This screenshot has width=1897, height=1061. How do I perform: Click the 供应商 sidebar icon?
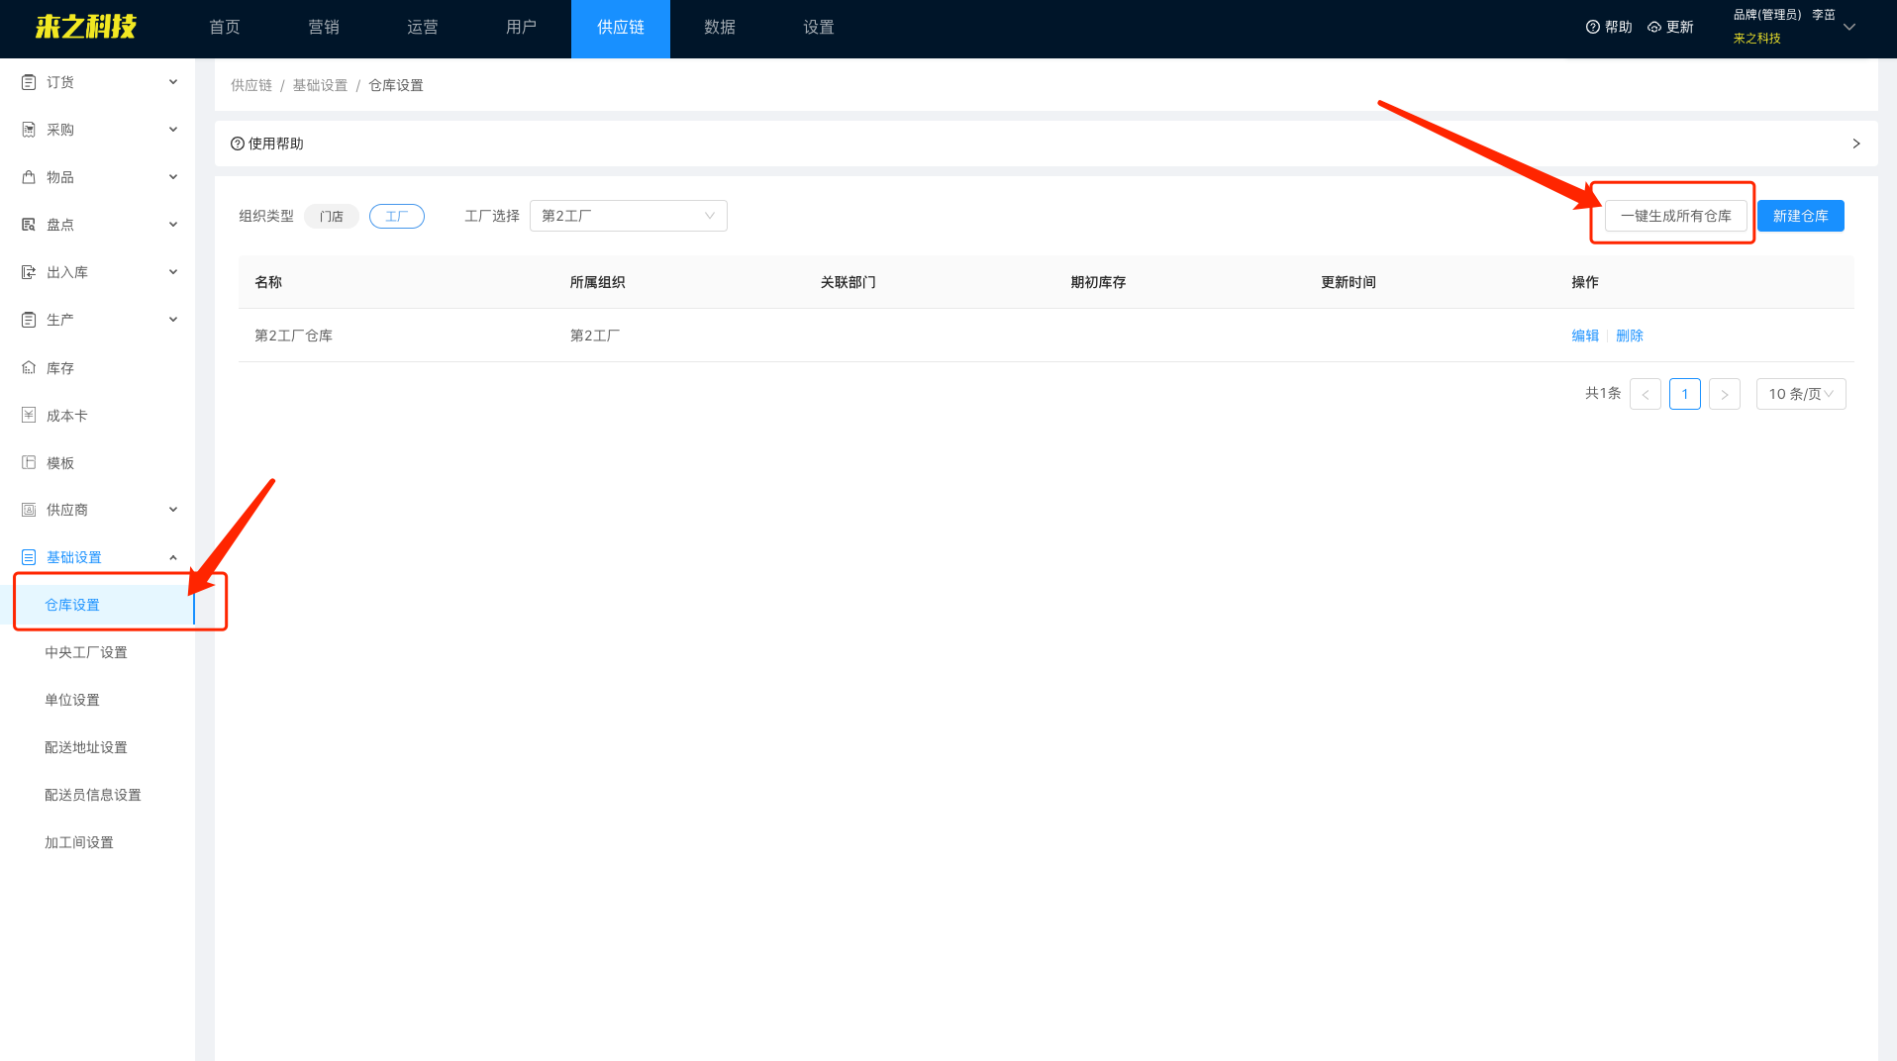29,510
